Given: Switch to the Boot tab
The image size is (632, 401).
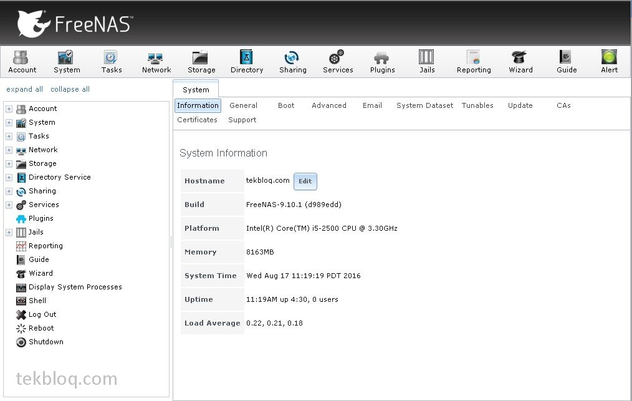Looking at the screenshot, I should click(286, 105).
